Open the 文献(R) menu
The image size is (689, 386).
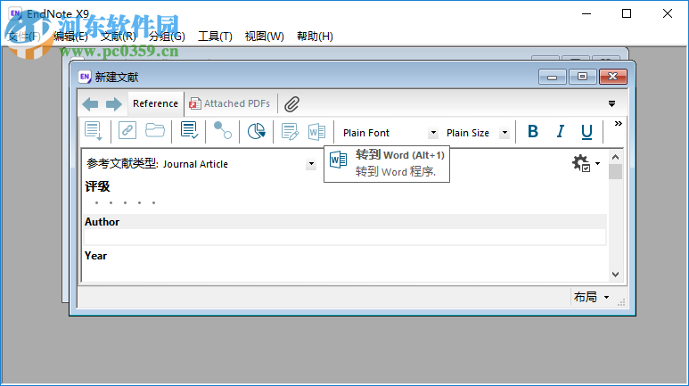(119, 36)
